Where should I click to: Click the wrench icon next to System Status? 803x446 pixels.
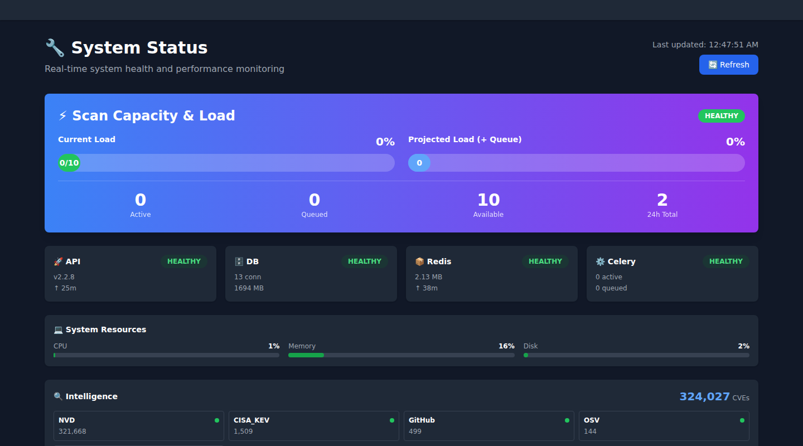(54, 47)
